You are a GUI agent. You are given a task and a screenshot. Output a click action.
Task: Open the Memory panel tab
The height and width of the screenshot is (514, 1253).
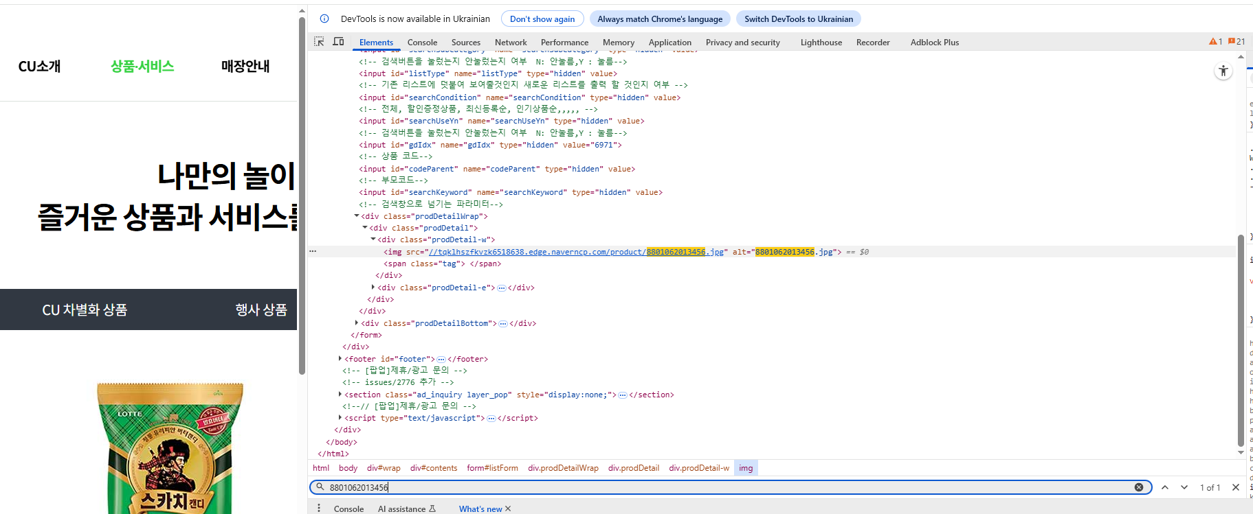tap(619, 43)
